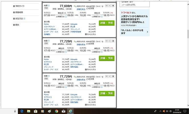Open Microsoft Edge from the taskbar

tap(22, 111)
